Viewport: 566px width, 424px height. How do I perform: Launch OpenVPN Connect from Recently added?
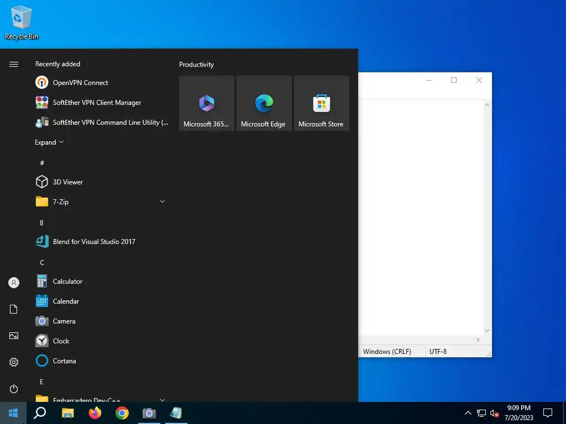[102, 83]
